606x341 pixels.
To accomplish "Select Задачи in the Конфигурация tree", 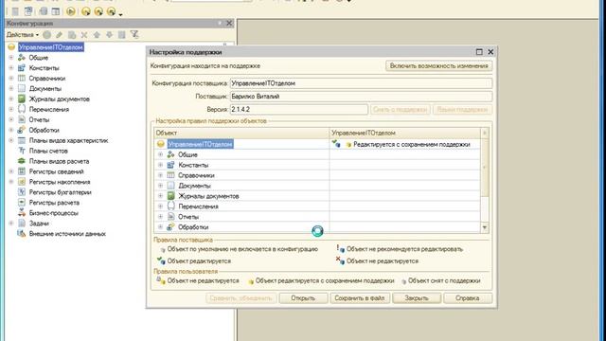I will 39,224.
